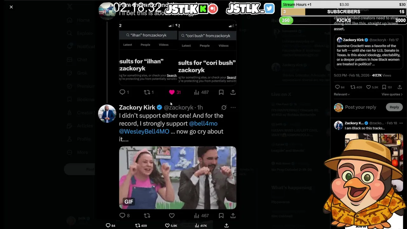Open the @zackoryk handle in the thread
Screen dimensions: 407x229
[x=178, y=108]
